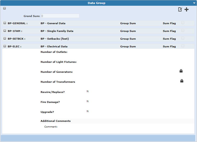Toggle Sum Flag checkbox for BP-ELEC
The image size is (197, 142).
pos(183,46)
